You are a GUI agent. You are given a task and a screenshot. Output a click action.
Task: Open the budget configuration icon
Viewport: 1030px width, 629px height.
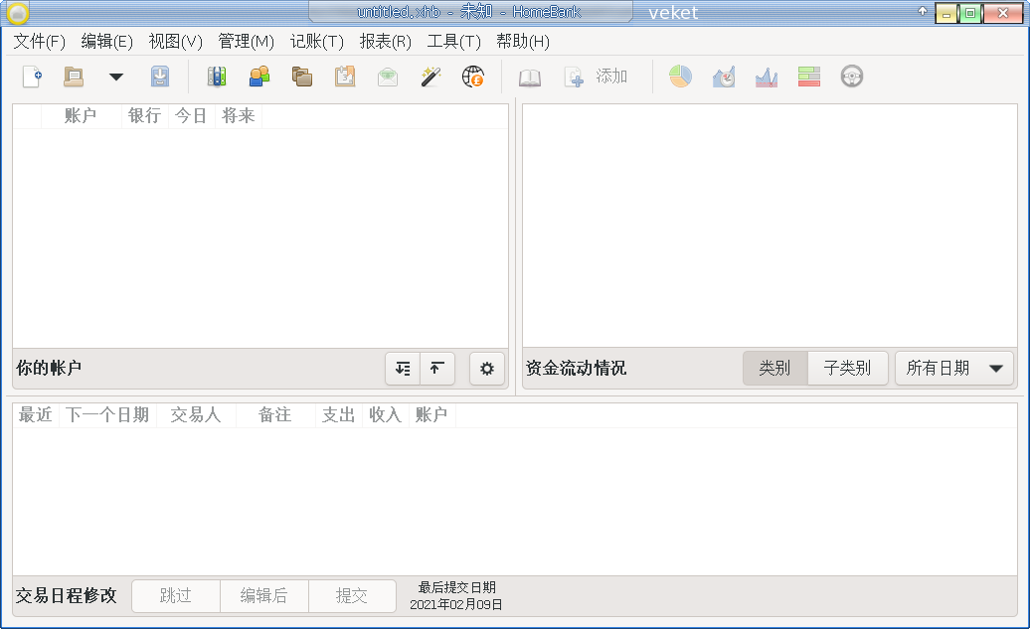pyautogui.click(x=388, y=77)
